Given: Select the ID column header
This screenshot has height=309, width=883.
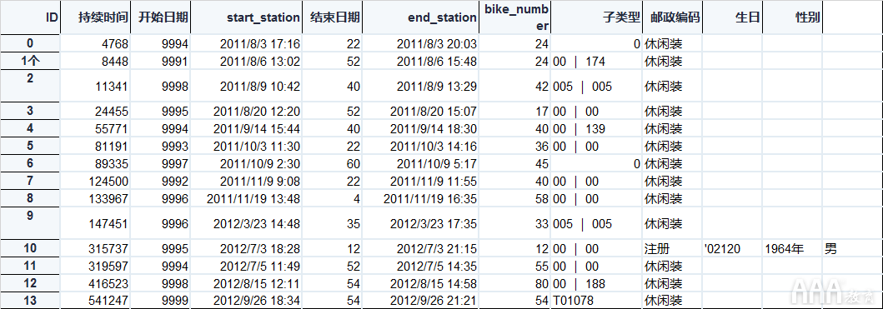Looking at the screenshot, I should point(30,17).
